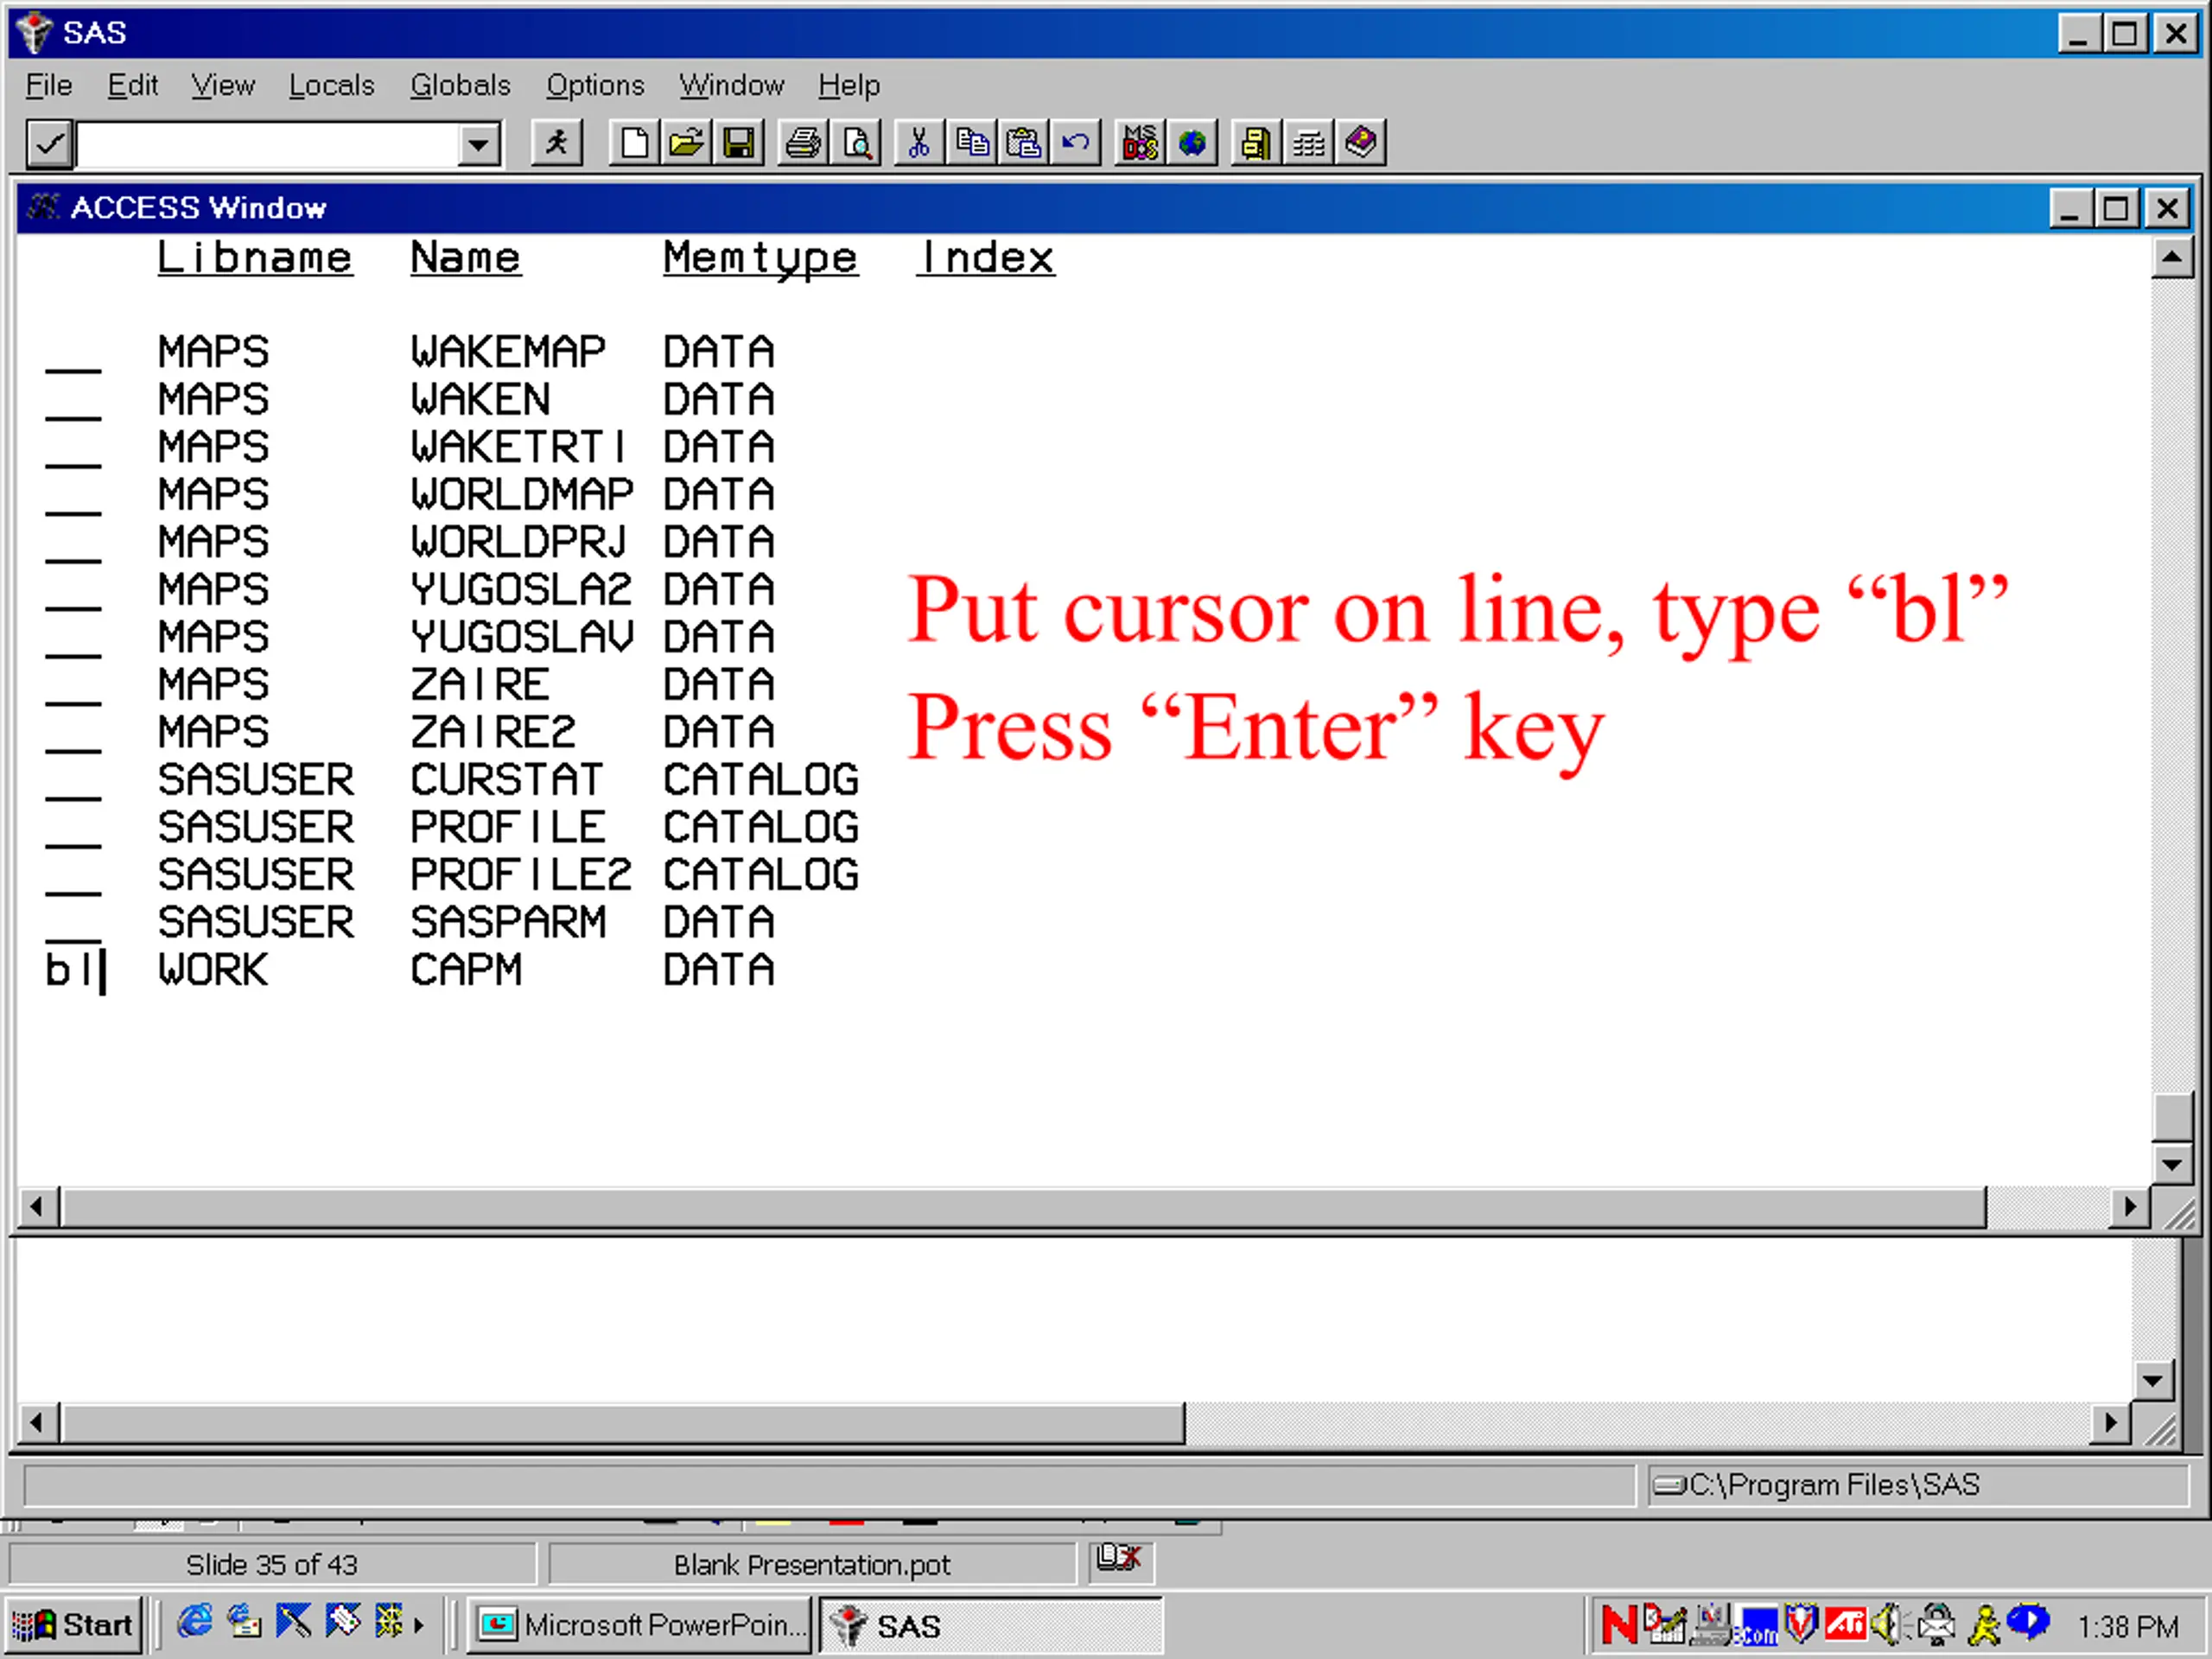Screen dimensions: 2212x1659
Task: Open the Globals menu
Action: point(460,86)
